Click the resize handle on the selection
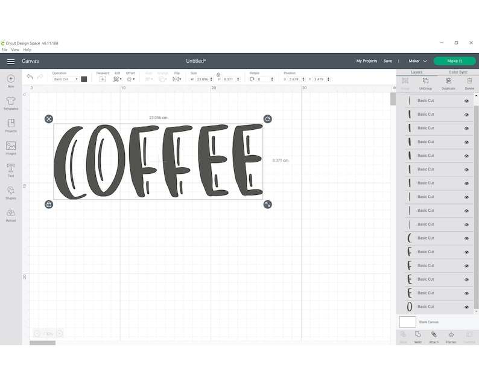This screenshot has width=479, height=385. pos(268,205)
